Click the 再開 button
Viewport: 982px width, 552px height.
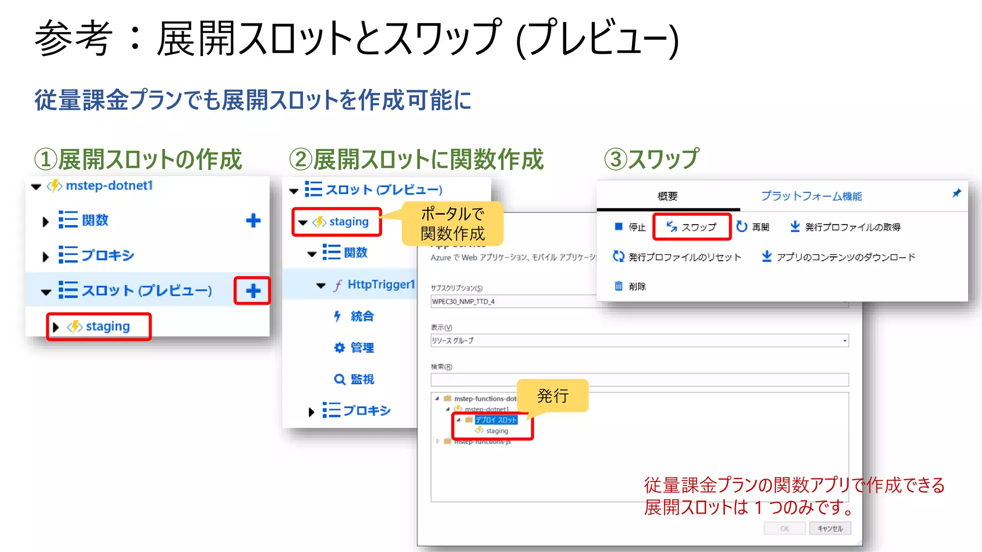(x=753, y=227)
